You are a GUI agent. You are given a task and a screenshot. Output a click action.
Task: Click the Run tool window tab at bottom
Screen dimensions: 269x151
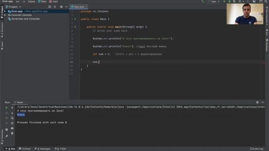click(11, 149)
